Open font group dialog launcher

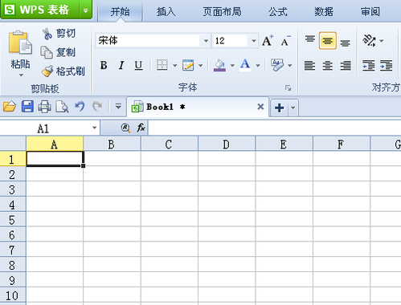pyautogui.click(x=288, y=87)
